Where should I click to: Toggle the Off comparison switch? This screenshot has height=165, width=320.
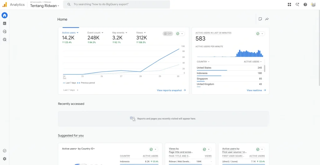168,34
